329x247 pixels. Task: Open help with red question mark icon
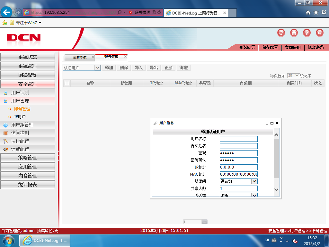tap(307, 33)
